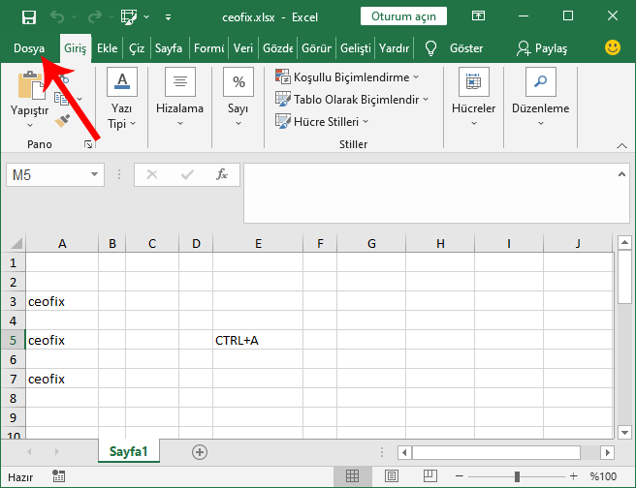
Task: Open Koşullu Biçimlendirme menu
Action: click(347, 76)
